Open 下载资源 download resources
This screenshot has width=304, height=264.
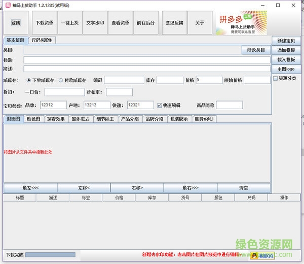click(x=45, y=23)
